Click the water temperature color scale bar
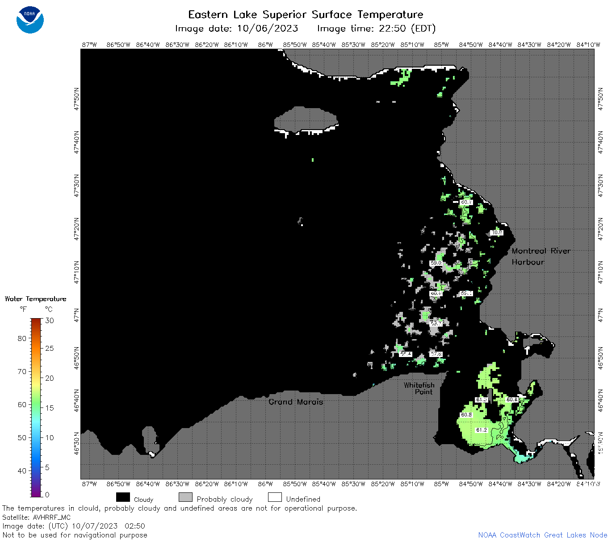Image resolution: width=612 pixels, height=542 pixels. coord(36,408)
